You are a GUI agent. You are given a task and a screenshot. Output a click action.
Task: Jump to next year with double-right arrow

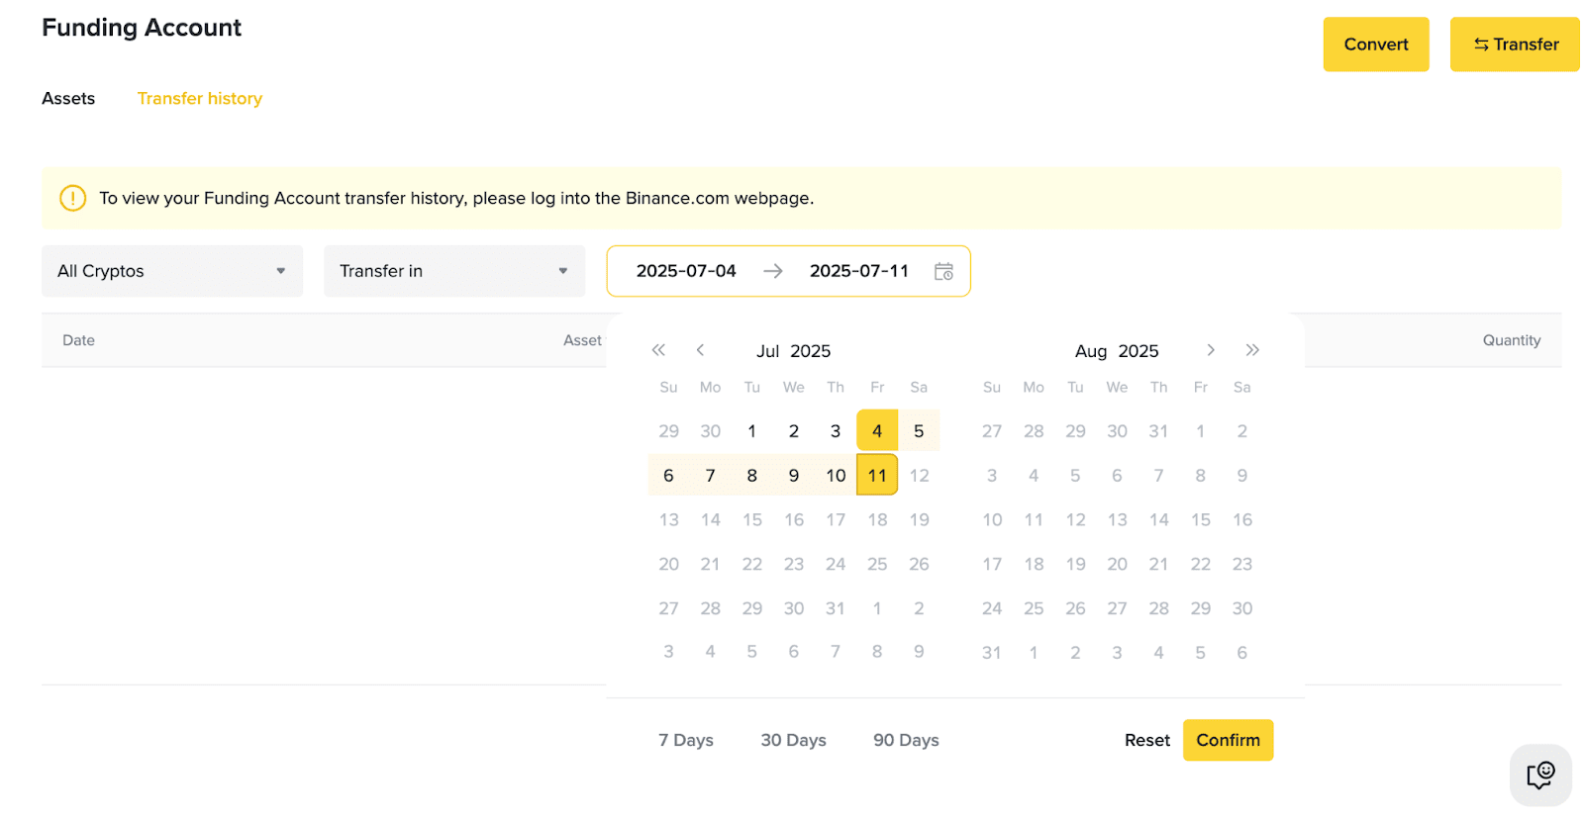1252,350
